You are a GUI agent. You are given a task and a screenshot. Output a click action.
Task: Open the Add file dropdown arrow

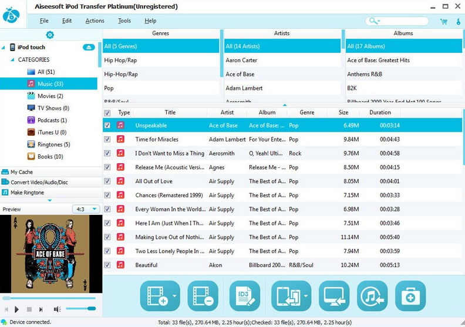[175, 296]
